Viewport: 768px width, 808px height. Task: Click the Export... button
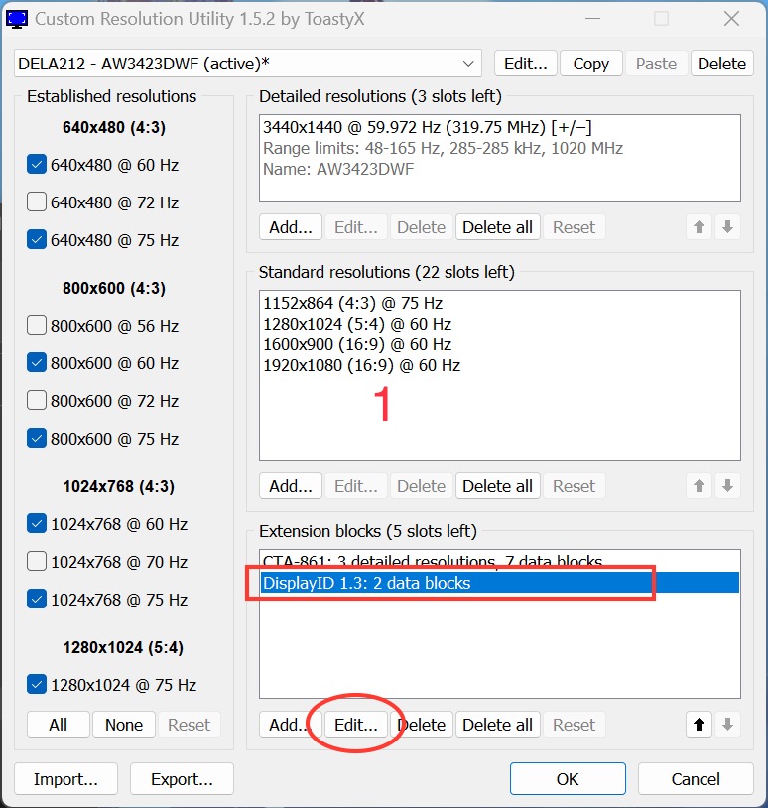tap(182, 779)
